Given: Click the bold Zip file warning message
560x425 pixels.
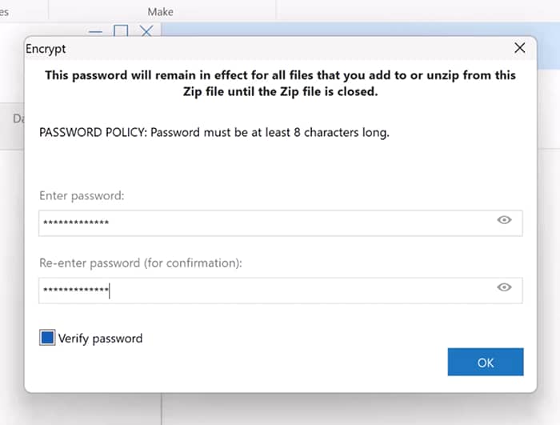Looking at the screenshot, I should (280, 83).
